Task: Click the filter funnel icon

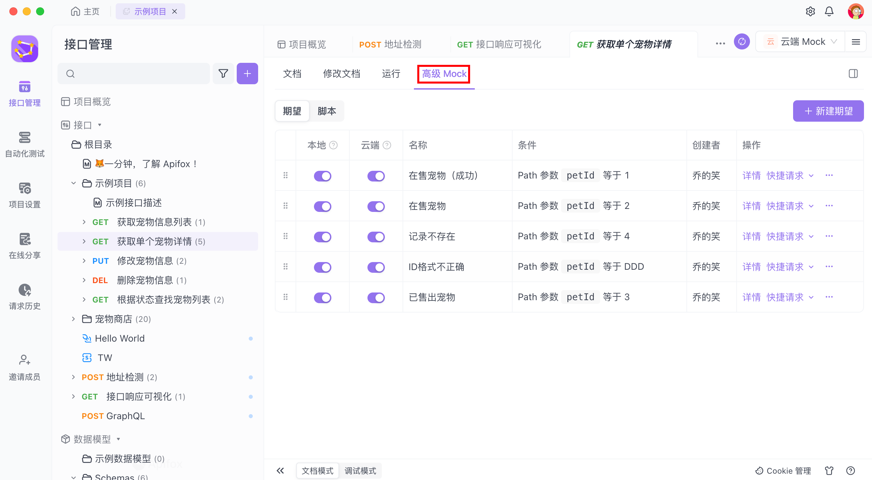Action: (223, 74)
